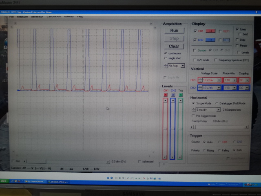Click the Zoom In magnifier icon

point(128,178)
